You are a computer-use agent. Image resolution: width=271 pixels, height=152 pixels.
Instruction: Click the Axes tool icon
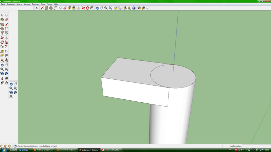coord(2,60)
